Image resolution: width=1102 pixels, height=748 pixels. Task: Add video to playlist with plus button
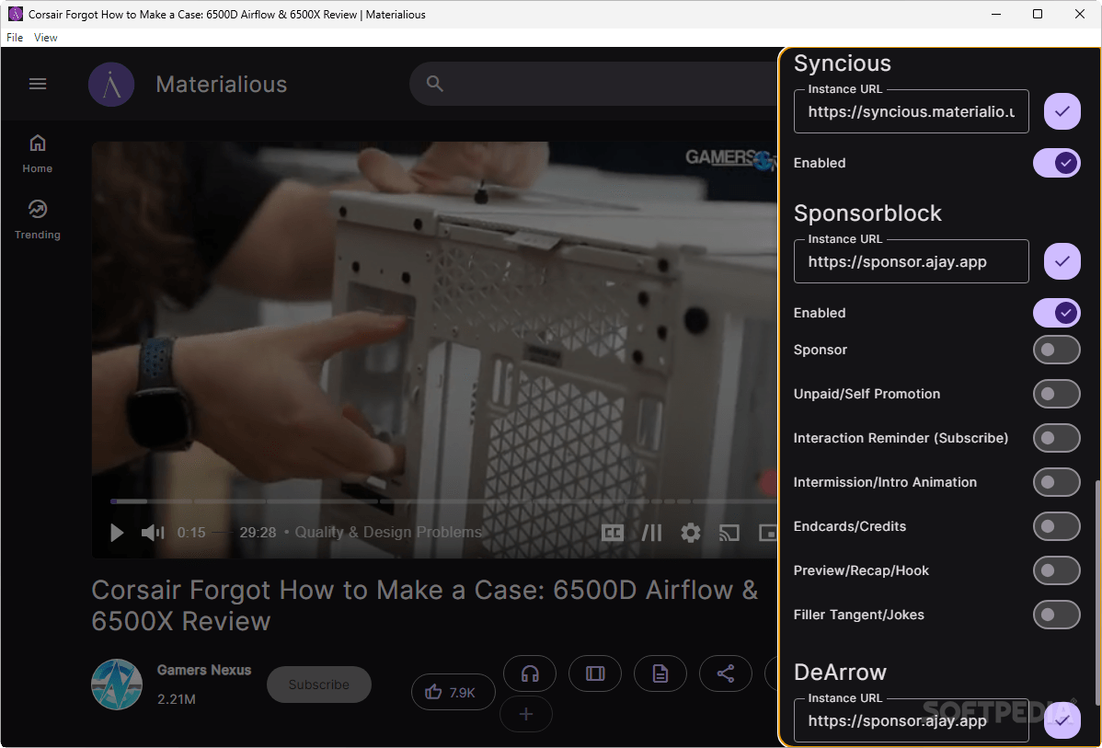point(525,714)
